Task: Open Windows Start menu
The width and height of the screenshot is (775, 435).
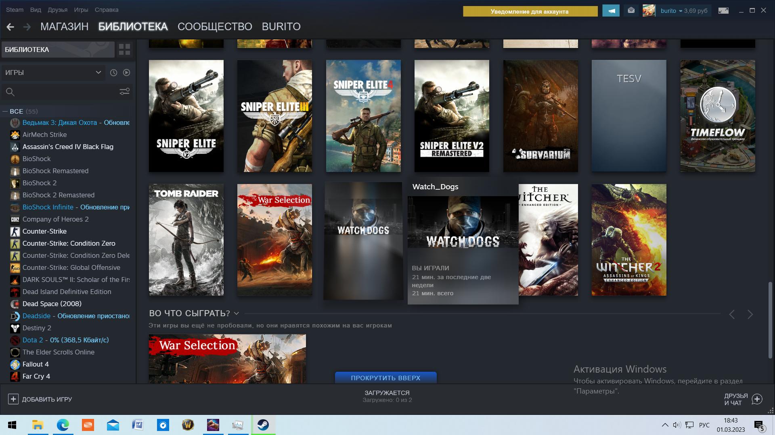Action: point(12,425)
